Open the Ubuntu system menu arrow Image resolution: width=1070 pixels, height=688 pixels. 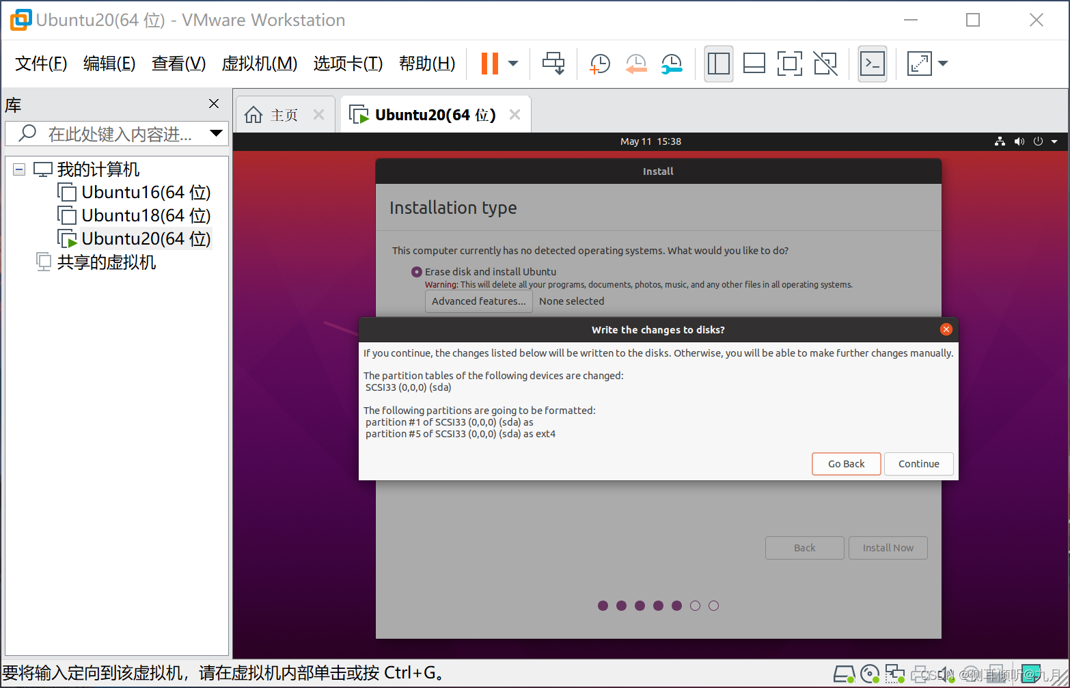click(1054, 141)
